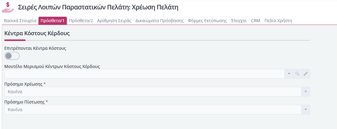
Task: Open the CRM tab
Action: [x=255, y=21]
